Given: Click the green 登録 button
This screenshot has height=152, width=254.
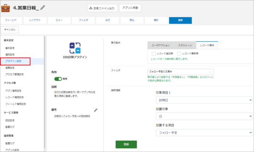Looking at the screenshot, I should [126, 144].
